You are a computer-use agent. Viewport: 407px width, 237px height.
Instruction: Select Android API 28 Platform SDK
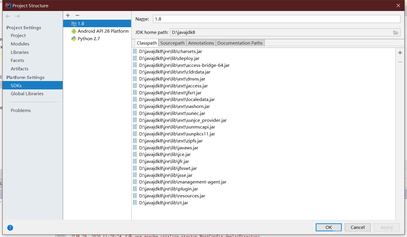point(97,31)
